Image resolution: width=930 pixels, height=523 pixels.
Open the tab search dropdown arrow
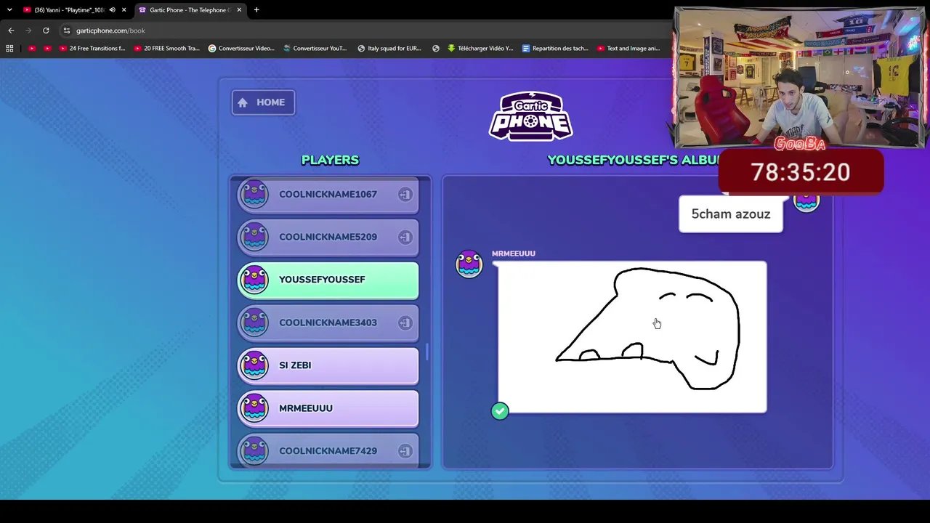click(x=9, y=10)
